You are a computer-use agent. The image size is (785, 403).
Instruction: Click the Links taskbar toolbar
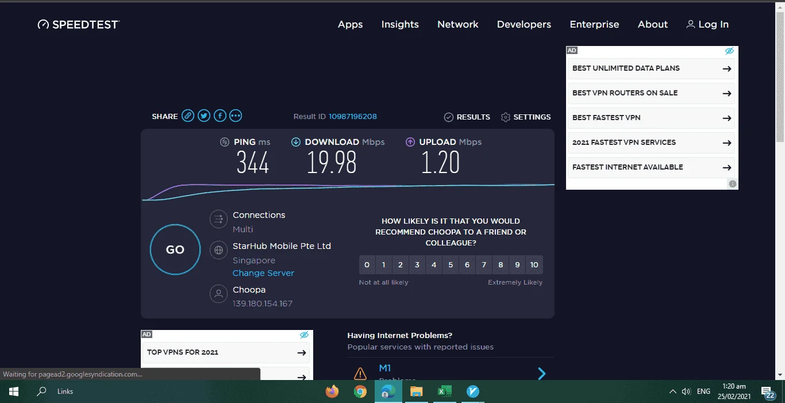(66, 392)
